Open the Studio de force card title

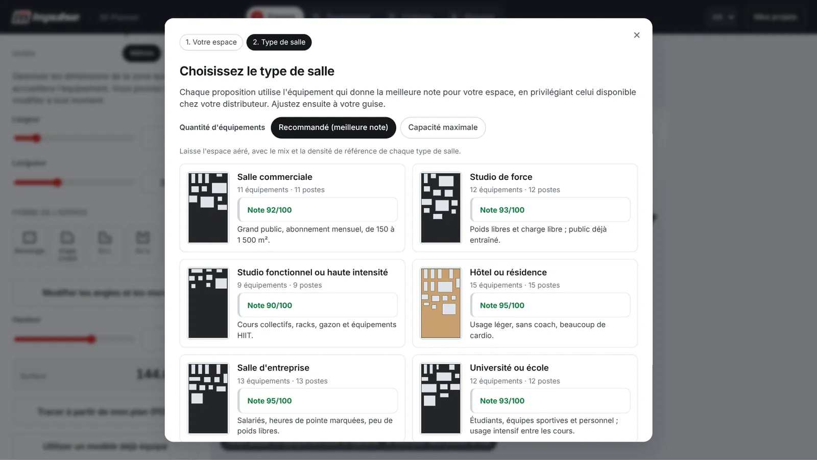point(501,177)
